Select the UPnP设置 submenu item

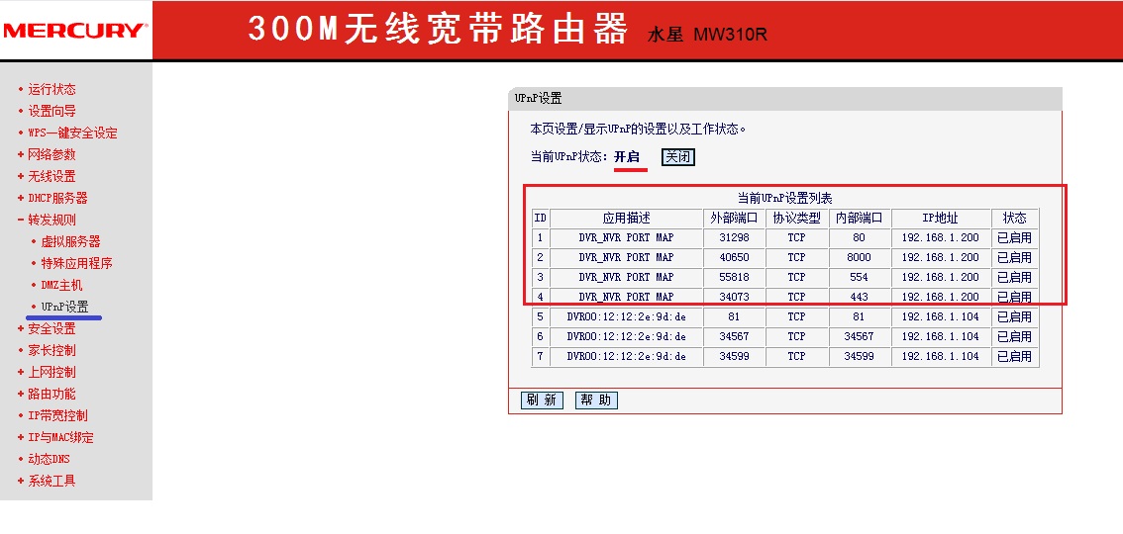(x=64, y=307)
